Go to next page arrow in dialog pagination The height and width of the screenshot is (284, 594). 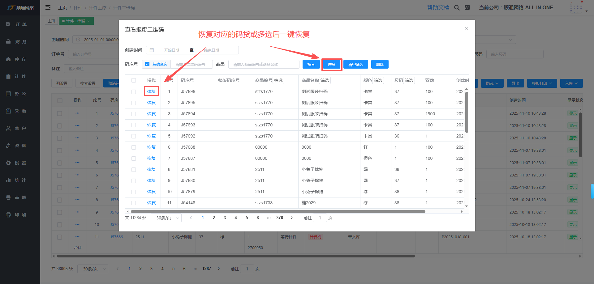[x=291, y=218]
